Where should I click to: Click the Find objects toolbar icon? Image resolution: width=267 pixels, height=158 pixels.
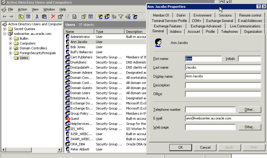[x=128, y=17]
